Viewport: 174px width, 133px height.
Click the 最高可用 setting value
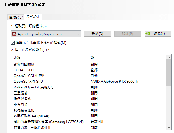click(98, 122)
